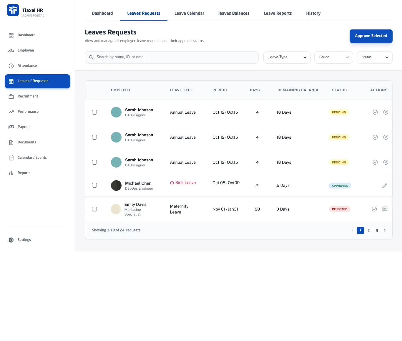Select Leaves / Requests in the sidebar

(37, 81)
